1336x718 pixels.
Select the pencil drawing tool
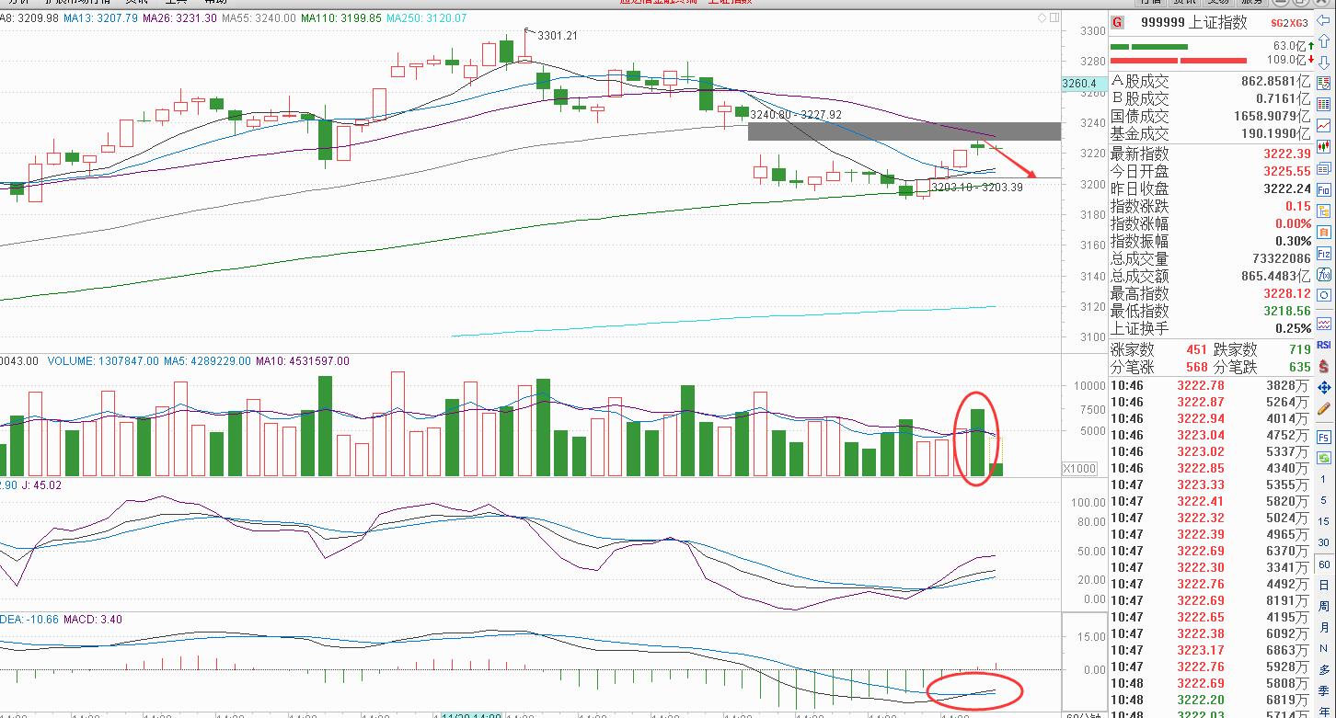coord(1323,408)
